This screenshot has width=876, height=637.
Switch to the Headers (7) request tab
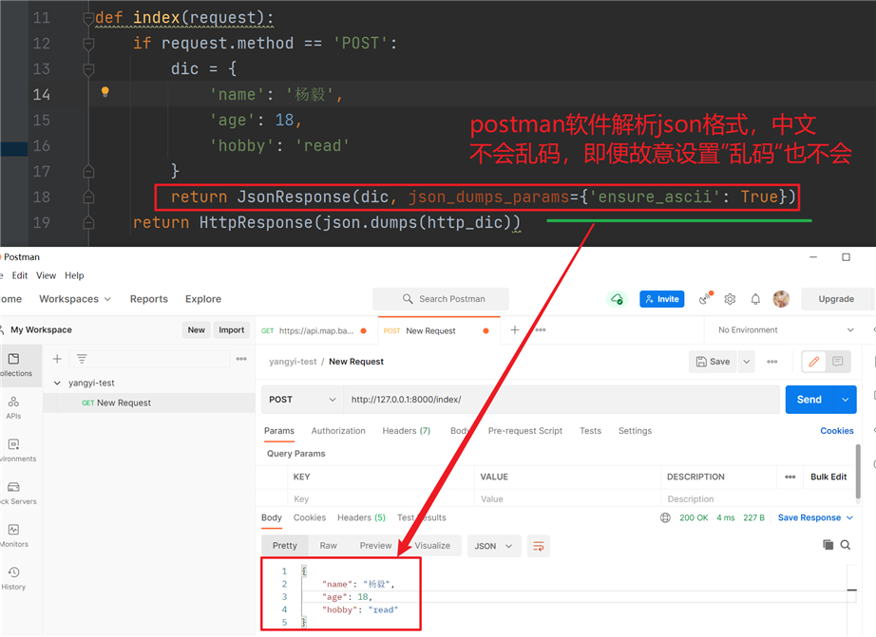(406, 431)
